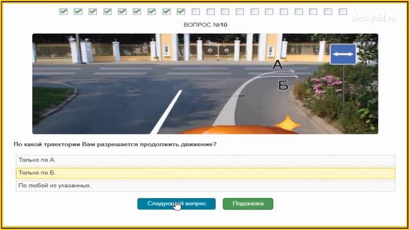Viewport: 410px width, 230px height.
Task: Choose the answer "По любой из указанных."
Action: pos(205,186)
